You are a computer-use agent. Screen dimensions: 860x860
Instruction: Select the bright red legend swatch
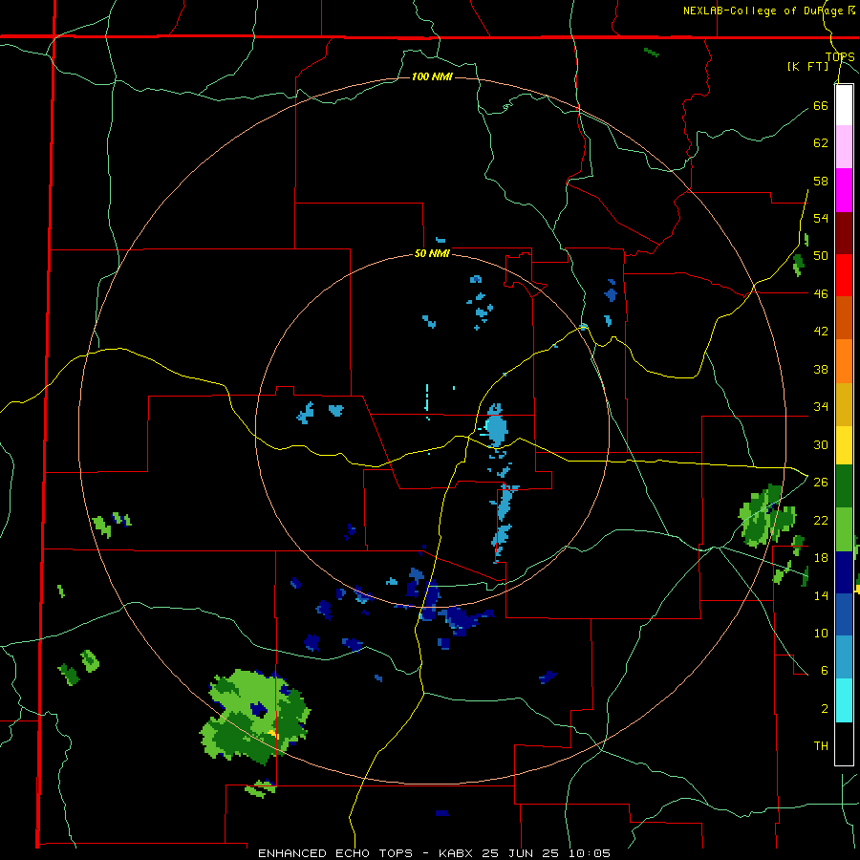844,275
